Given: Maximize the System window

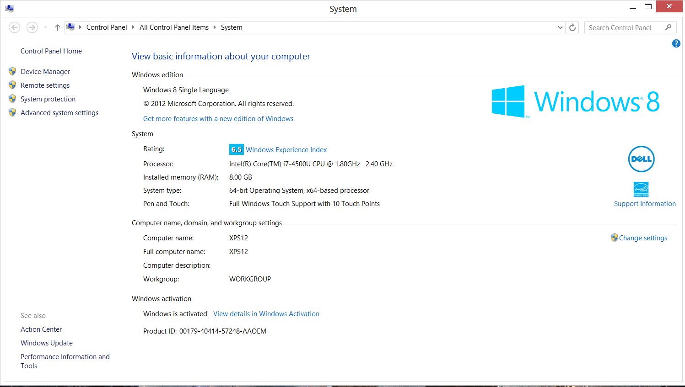Looking at the screenshot, I should coord(648,7).
